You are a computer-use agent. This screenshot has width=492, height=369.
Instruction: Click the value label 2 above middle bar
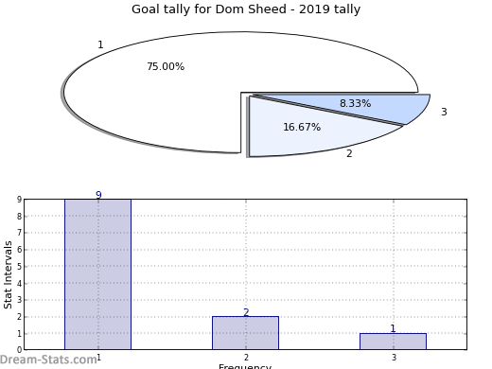click(246, 312)
